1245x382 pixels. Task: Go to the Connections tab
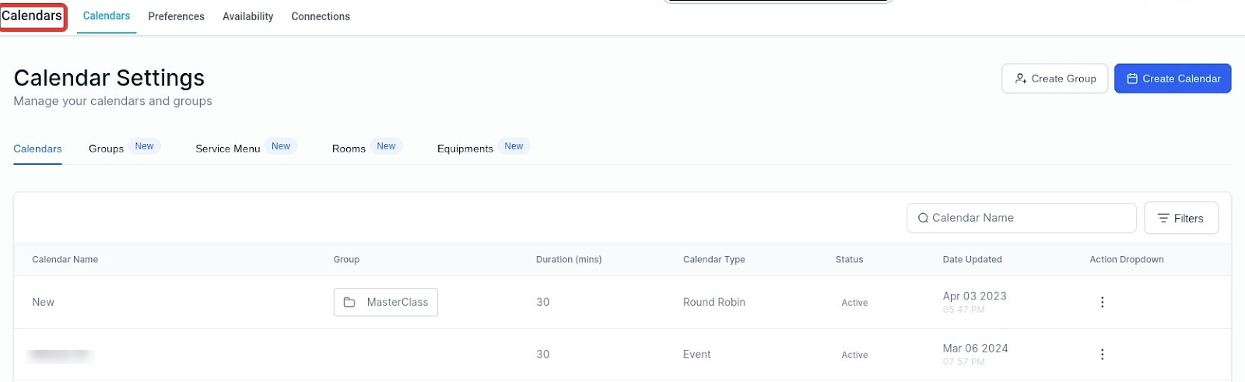click(321, 16)
